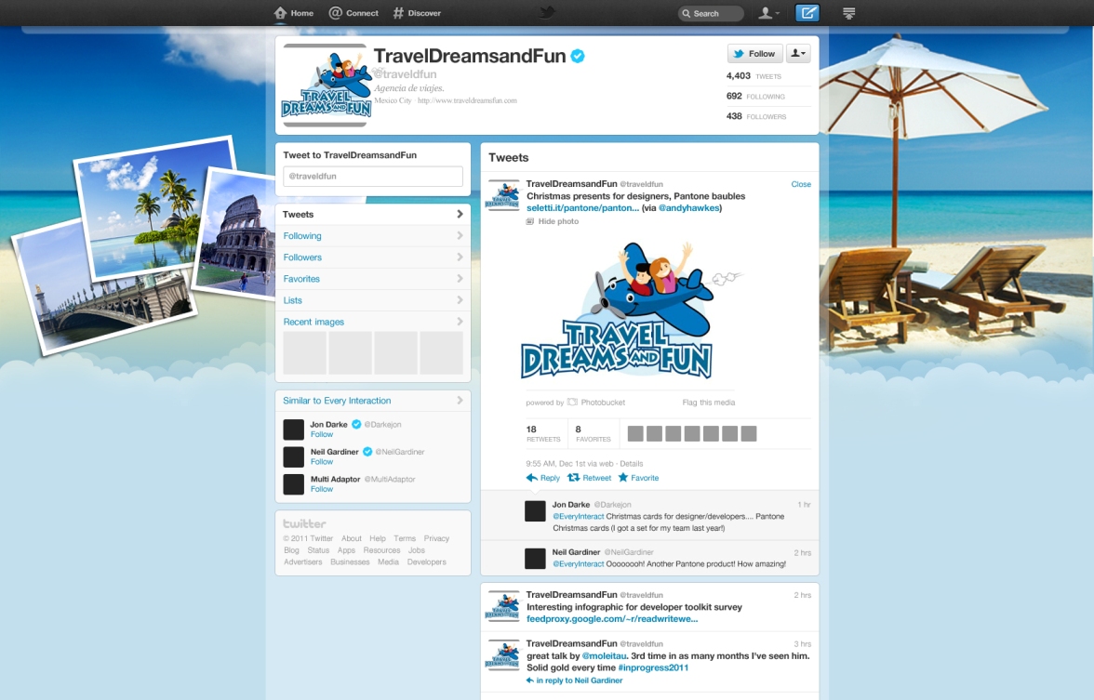Image resolution: width=1094 pixels, height=700 pixels.
Task: Open the Developers footer link
Action: (x=426, y=561)
